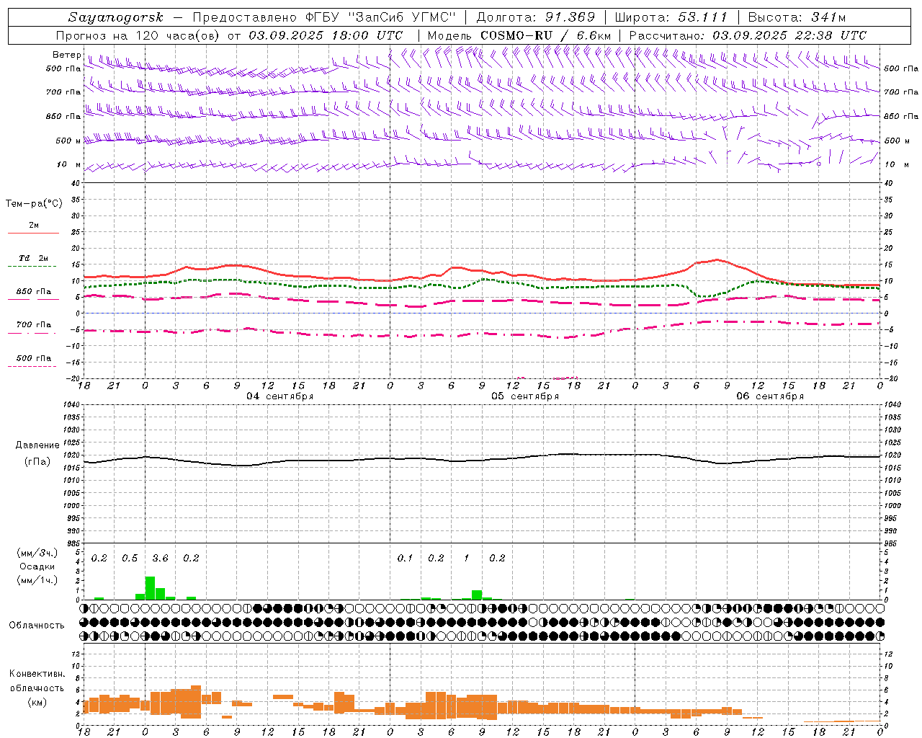
Task: Click the 'Долгота: 91.369' longitude value
Action: pos(536,17)
